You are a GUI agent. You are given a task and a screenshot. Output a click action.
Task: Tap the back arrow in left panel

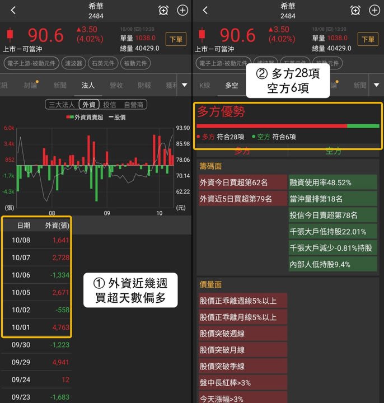(x=13, y=10)
